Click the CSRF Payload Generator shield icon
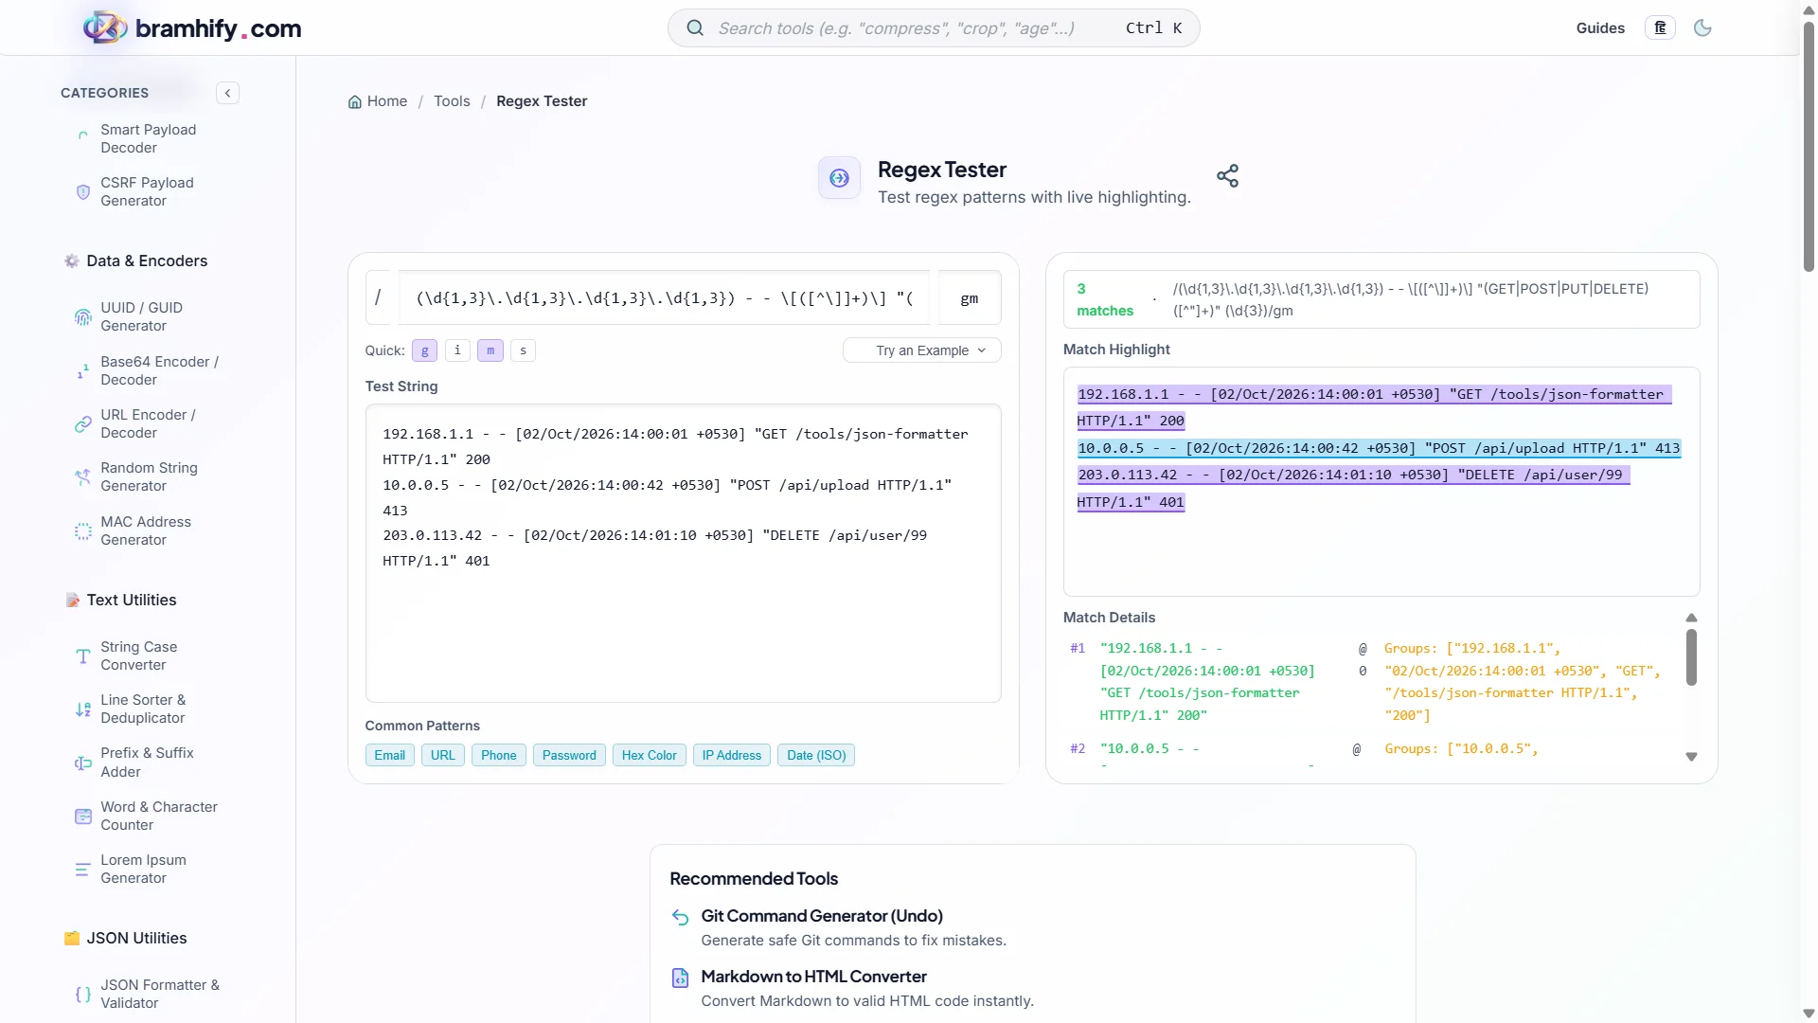This screenshot has height=1023, width=1818. [83, 191]
